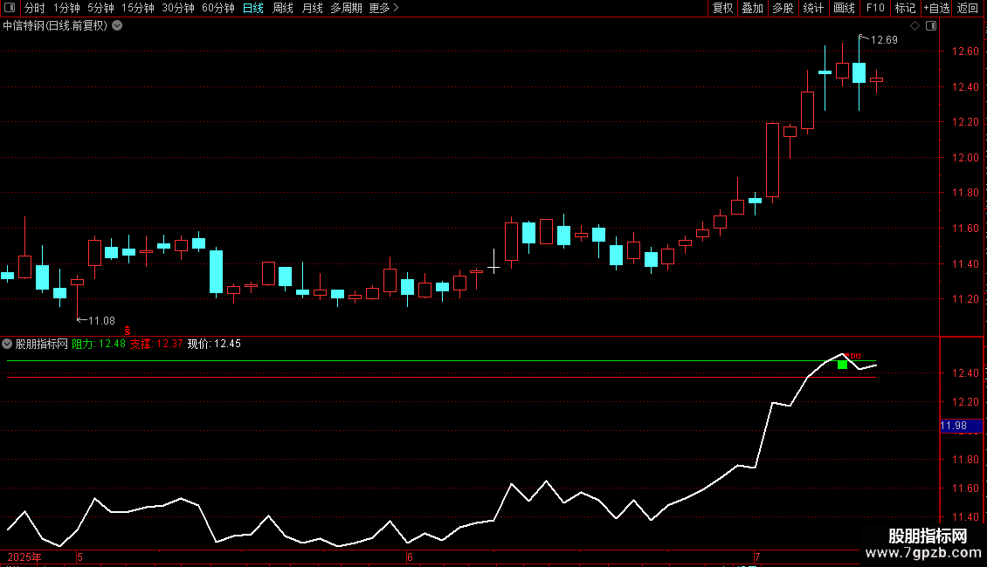Image resolution: width=987 pixels, height=567 pixels.
Task: Click the tall red candlestick reaching 12.20
Action: click(x=772, y=161)
